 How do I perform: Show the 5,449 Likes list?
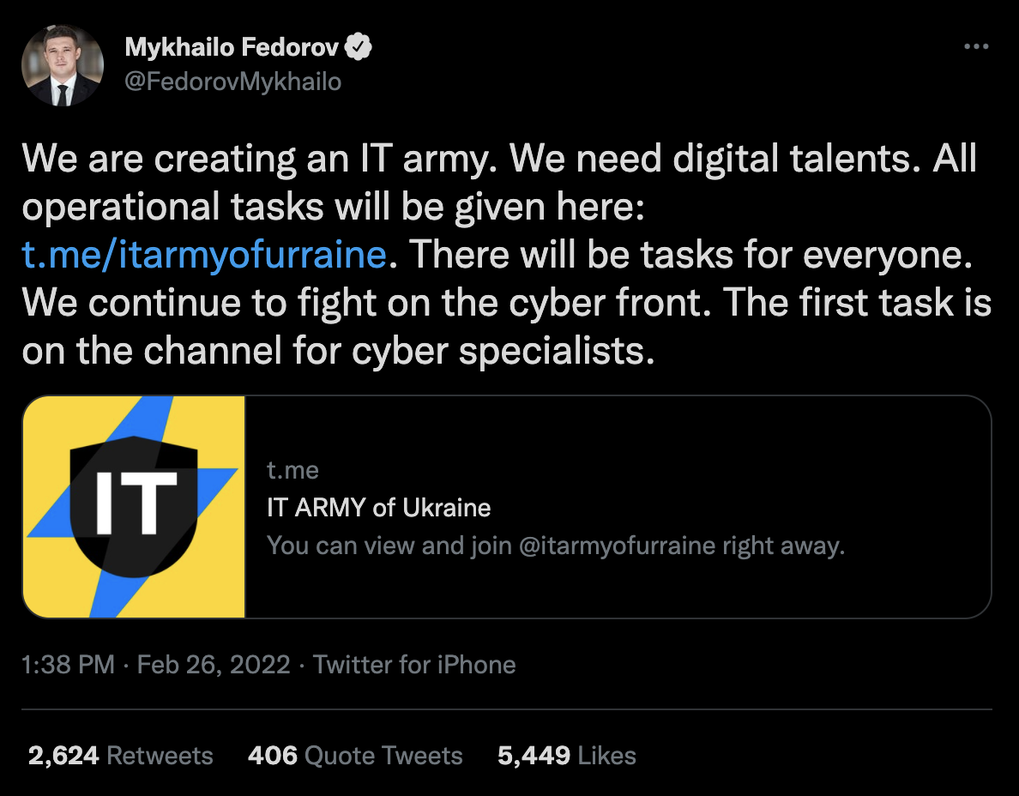pos(567,756)
